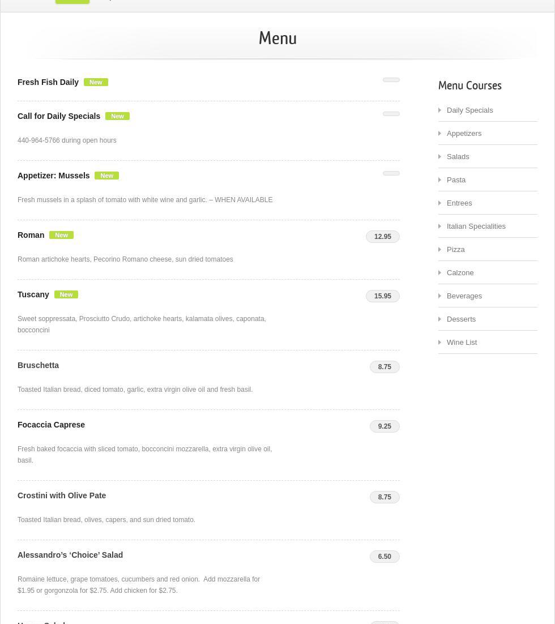555x624 pixels.
Task: Open the Bruschetta menu item
Action: 38,365
